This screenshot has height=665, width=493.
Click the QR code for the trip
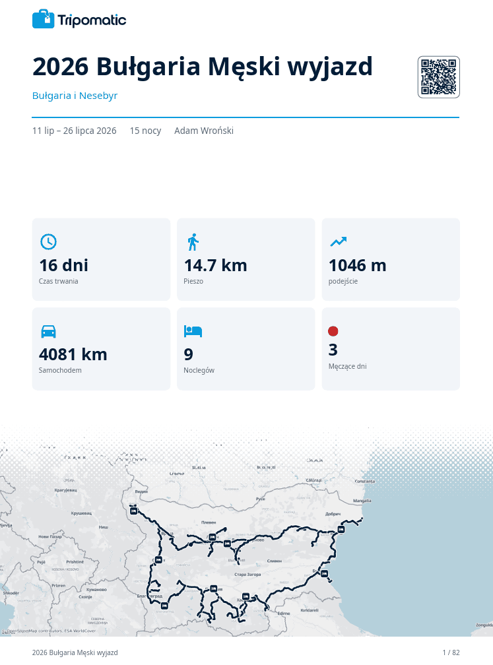(439, 77)
